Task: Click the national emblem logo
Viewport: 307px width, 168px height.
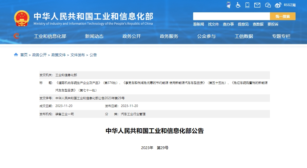Action: point(22,18)
